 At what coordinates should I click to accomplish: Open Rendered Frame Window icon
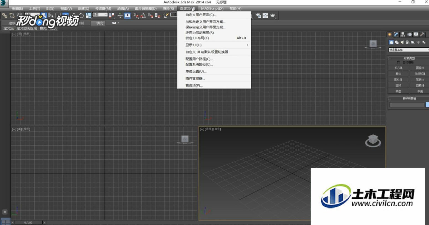tap(265, 16)
